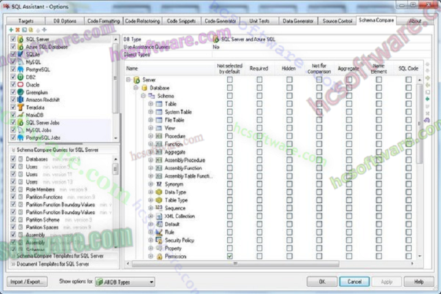Open the Code Snippets tab
The width and height of the screenshot is (441, 294).
point(181,21)
